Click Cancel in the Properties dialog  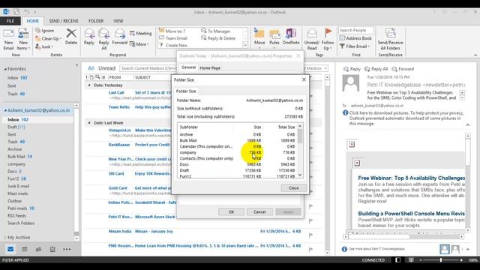pyautogui.click(x=259, y=211)
